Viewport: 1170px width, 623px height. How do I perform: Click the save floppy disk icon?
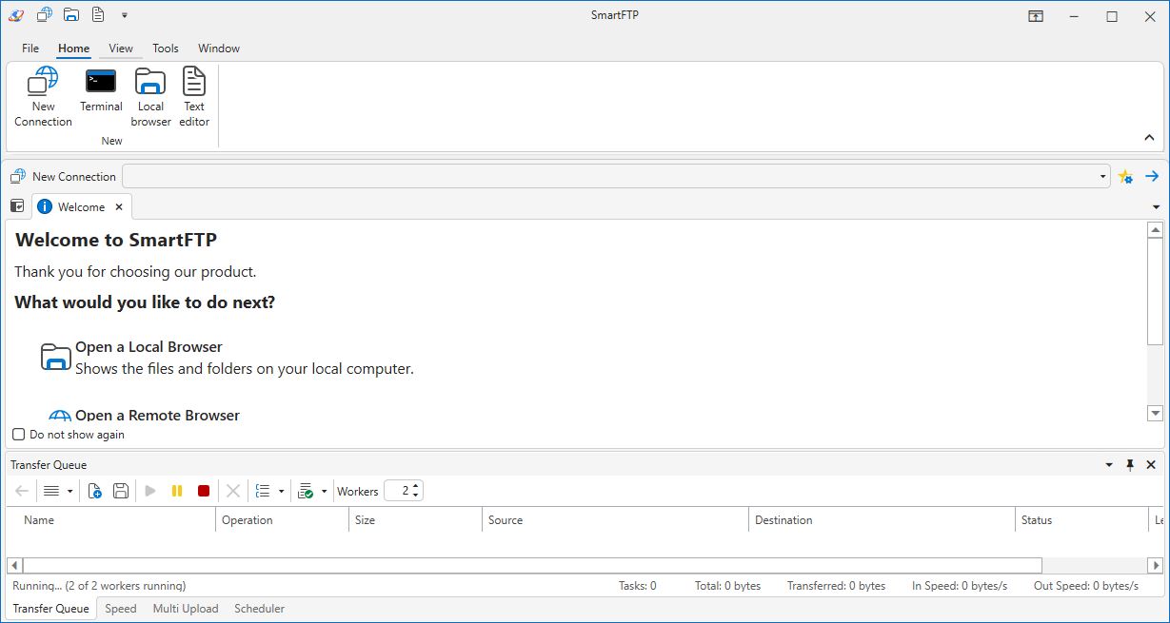pyautogui.click(x=121, y=491)
